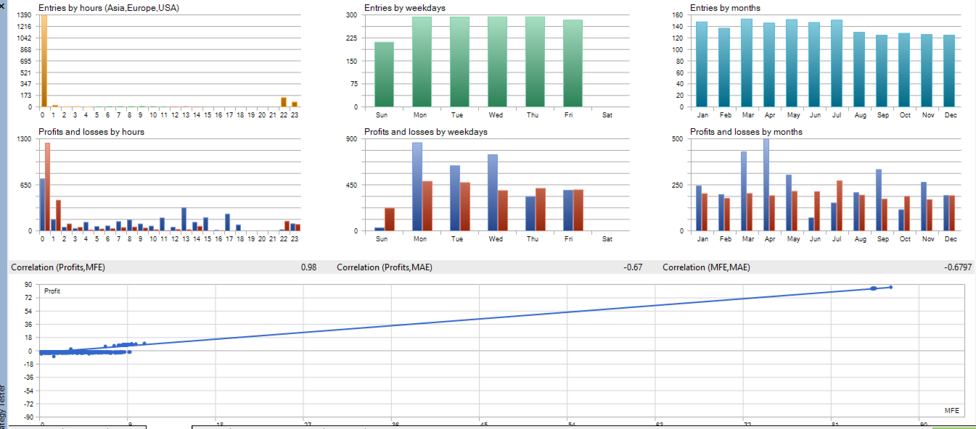This screenshot has height=429, width=976.
Task: Select the tall hour 0 entries bar
Action: click(x=44, y=61)
